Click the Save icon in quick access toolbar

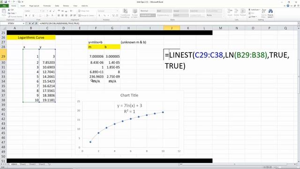pyautogui.click(x=6, y=2)
